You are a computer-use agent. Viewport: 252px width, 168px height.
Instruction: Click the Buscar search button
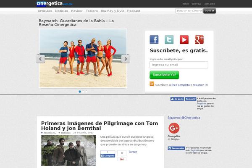click(210, 11)
